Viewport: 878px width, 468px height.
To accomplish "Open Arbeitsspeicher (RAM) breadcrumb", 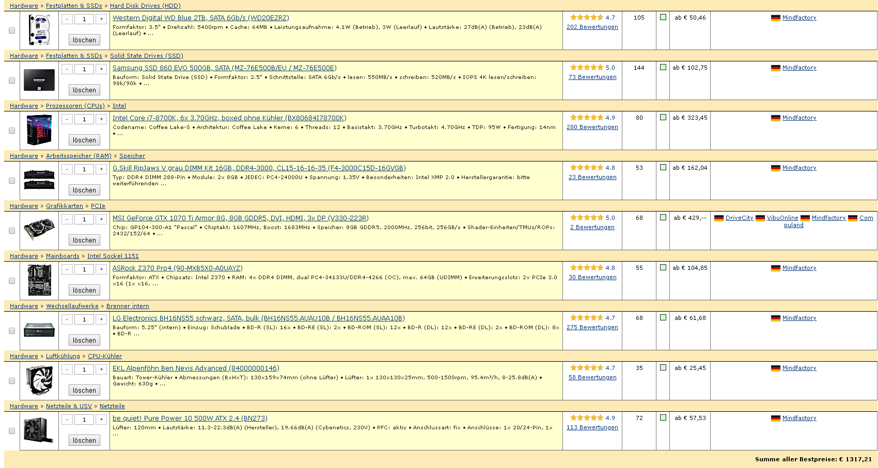I will coord(79,156).
